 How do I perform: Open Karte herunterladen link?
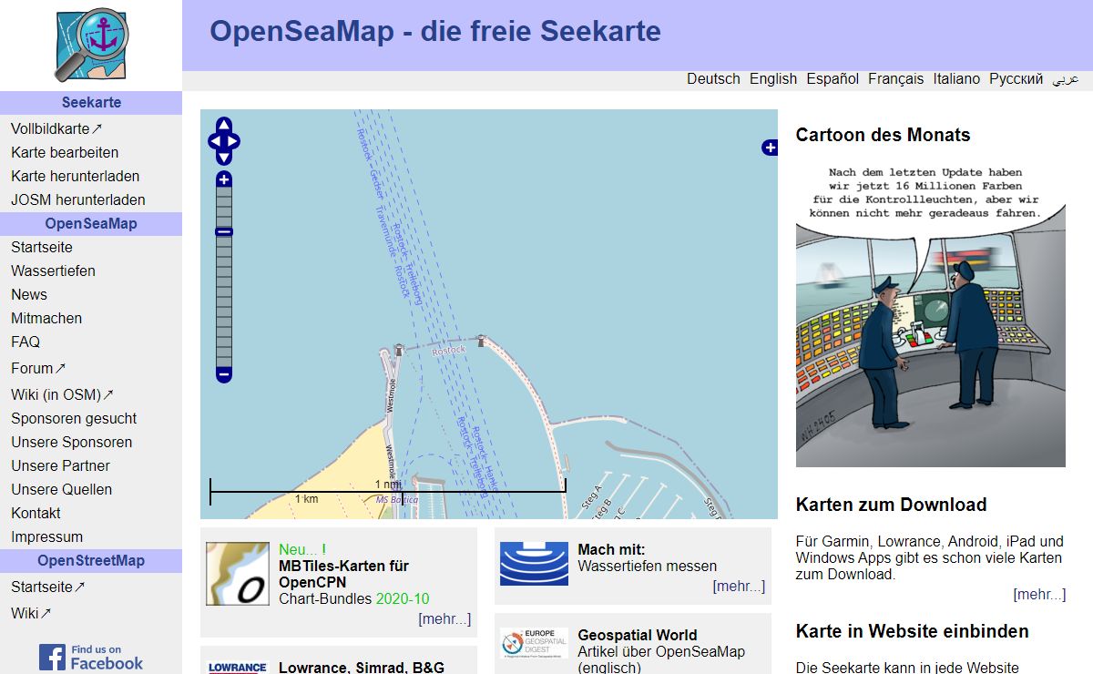point(75,176)
